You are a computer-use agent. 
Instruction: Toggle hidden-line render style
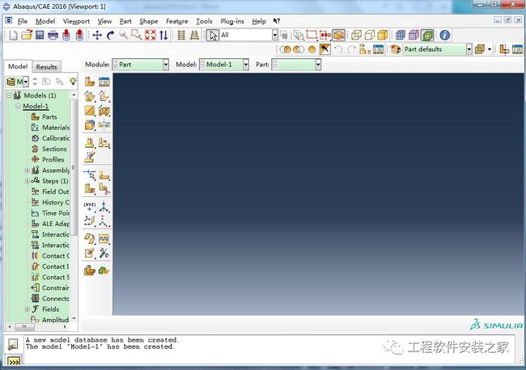(369, 35)
